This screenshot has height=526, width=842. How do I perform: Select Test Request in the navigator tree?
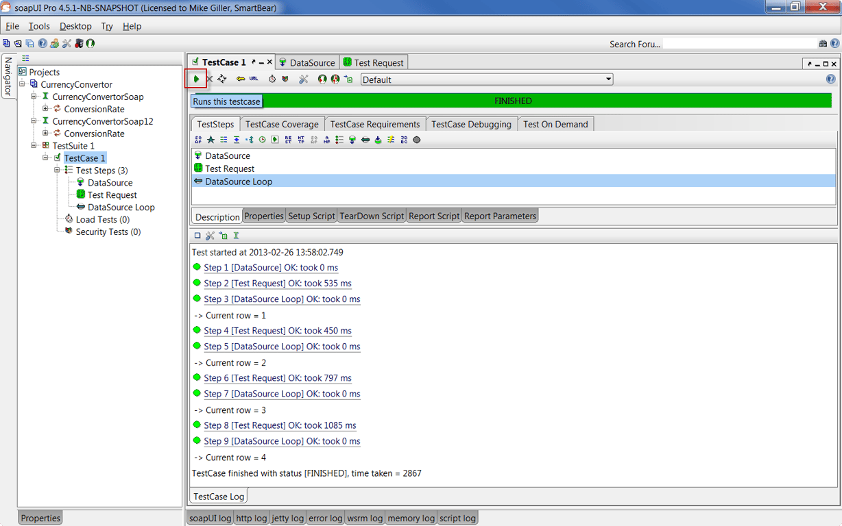112,195
